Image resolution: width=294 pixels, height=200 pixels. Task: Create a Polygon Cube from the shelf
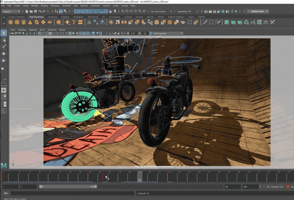17,22
